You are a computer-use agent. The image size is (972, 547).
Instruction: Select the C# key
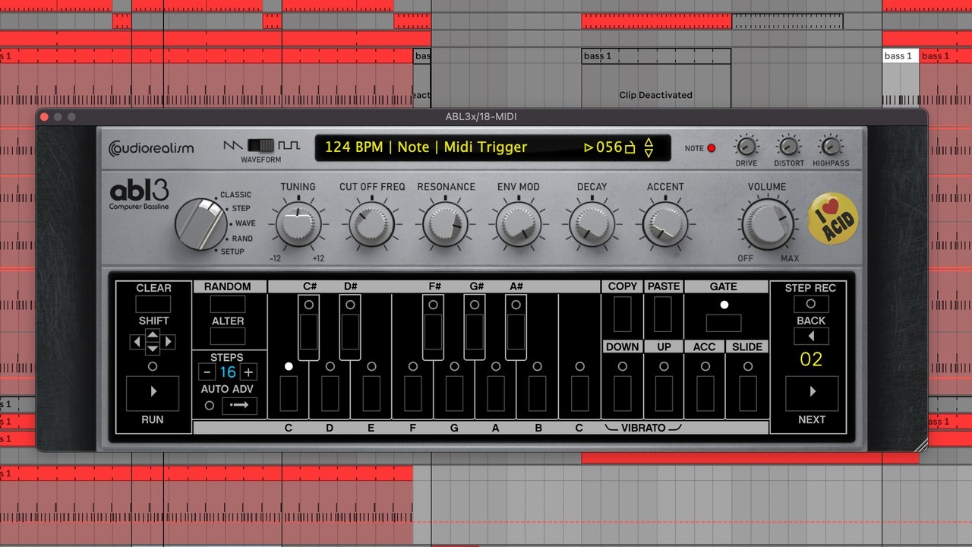[309, 330]
